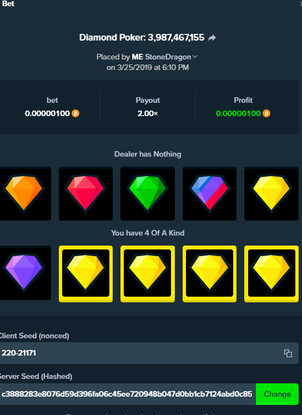This screenshot has width=302, height=415.
Task: Click the hashed Server Seed field
Action: (x=128, y=394)
